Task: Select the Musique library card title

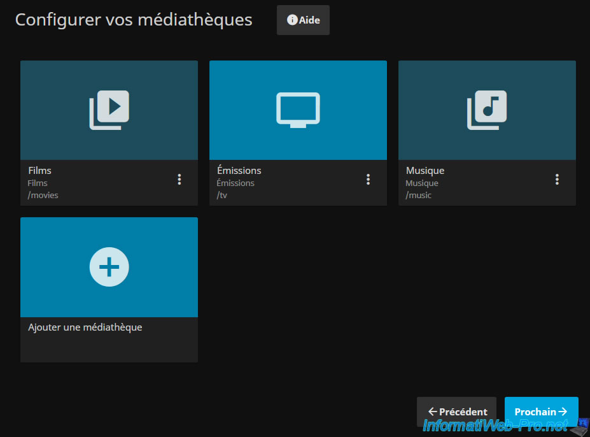Action: [425, 171]
